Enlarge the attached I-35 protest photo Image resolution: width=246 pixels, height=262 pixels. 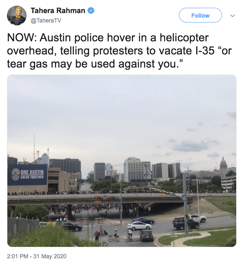122,160
